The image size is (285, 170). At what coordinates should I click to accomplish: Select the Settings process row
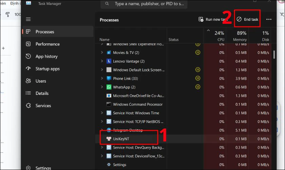coord(184,165)
